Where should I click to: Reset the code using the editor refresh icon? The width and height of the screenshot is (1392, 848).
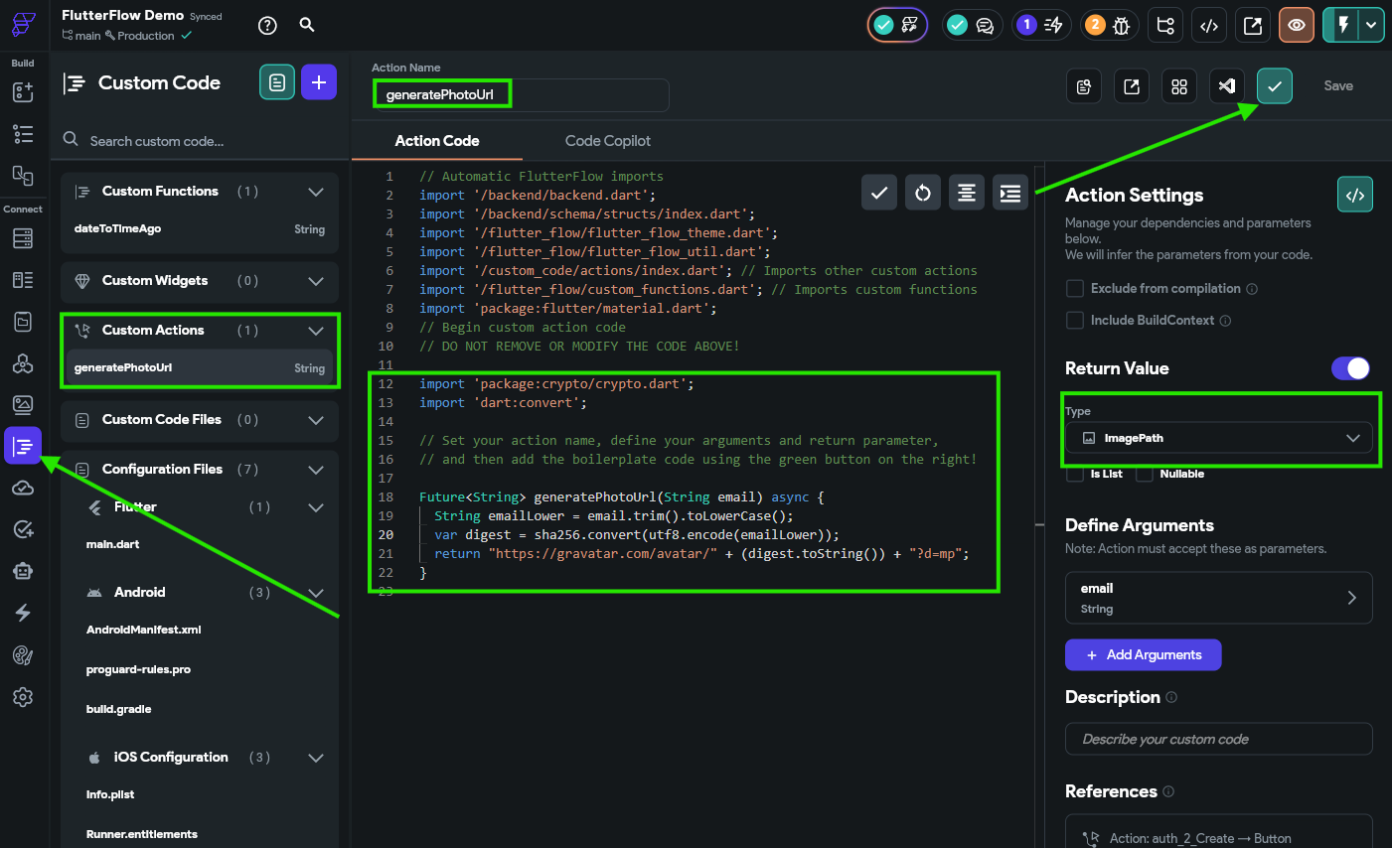pyautogui.click(x=923, y=193)
